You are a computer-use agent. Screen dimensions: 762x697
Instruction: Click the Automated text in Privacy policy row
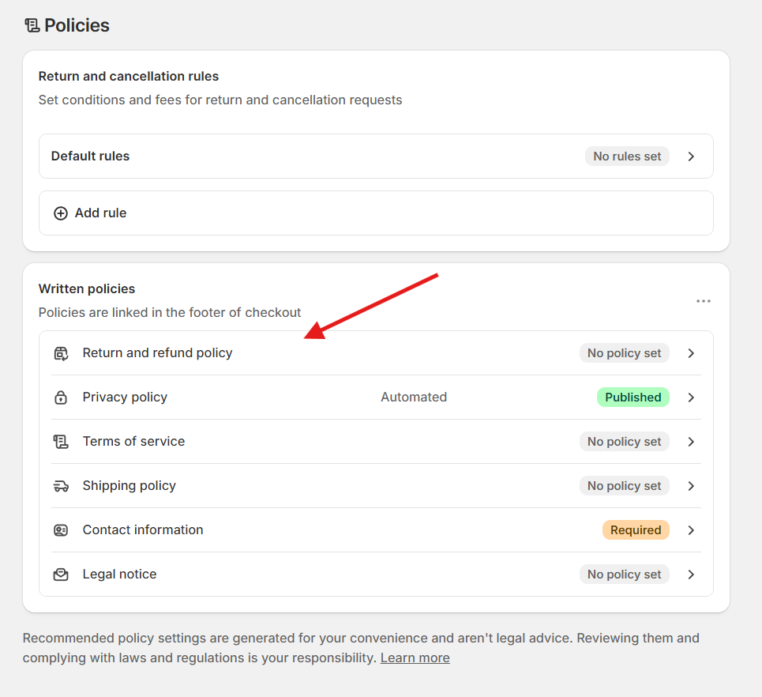click(x=414, y=397)
